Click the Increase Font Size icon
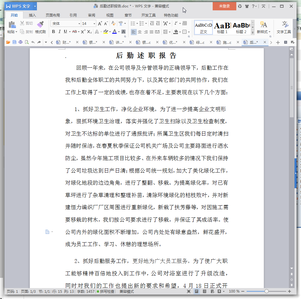The image size is (301, 299). point(100,23)
